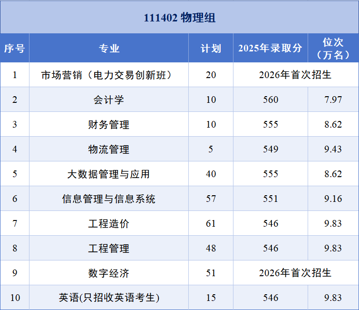
Task: Click serial number '10' for 英语
Action: [x=15, y=298]
